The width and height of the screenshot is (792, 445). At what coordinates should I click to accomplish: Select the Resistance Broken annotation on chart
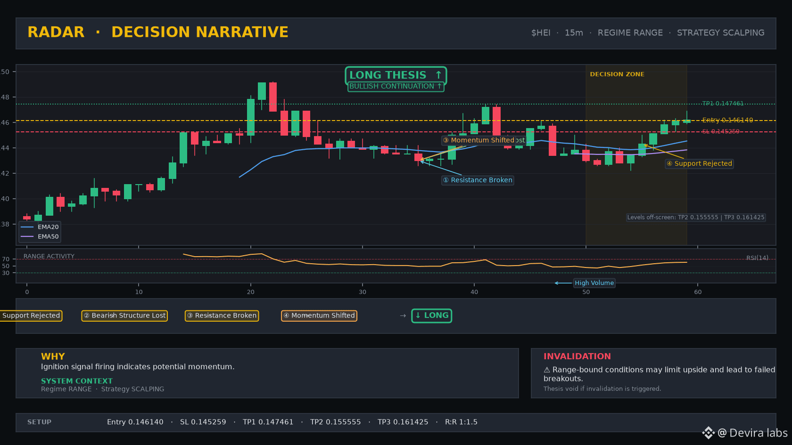[x=478, y=180]
